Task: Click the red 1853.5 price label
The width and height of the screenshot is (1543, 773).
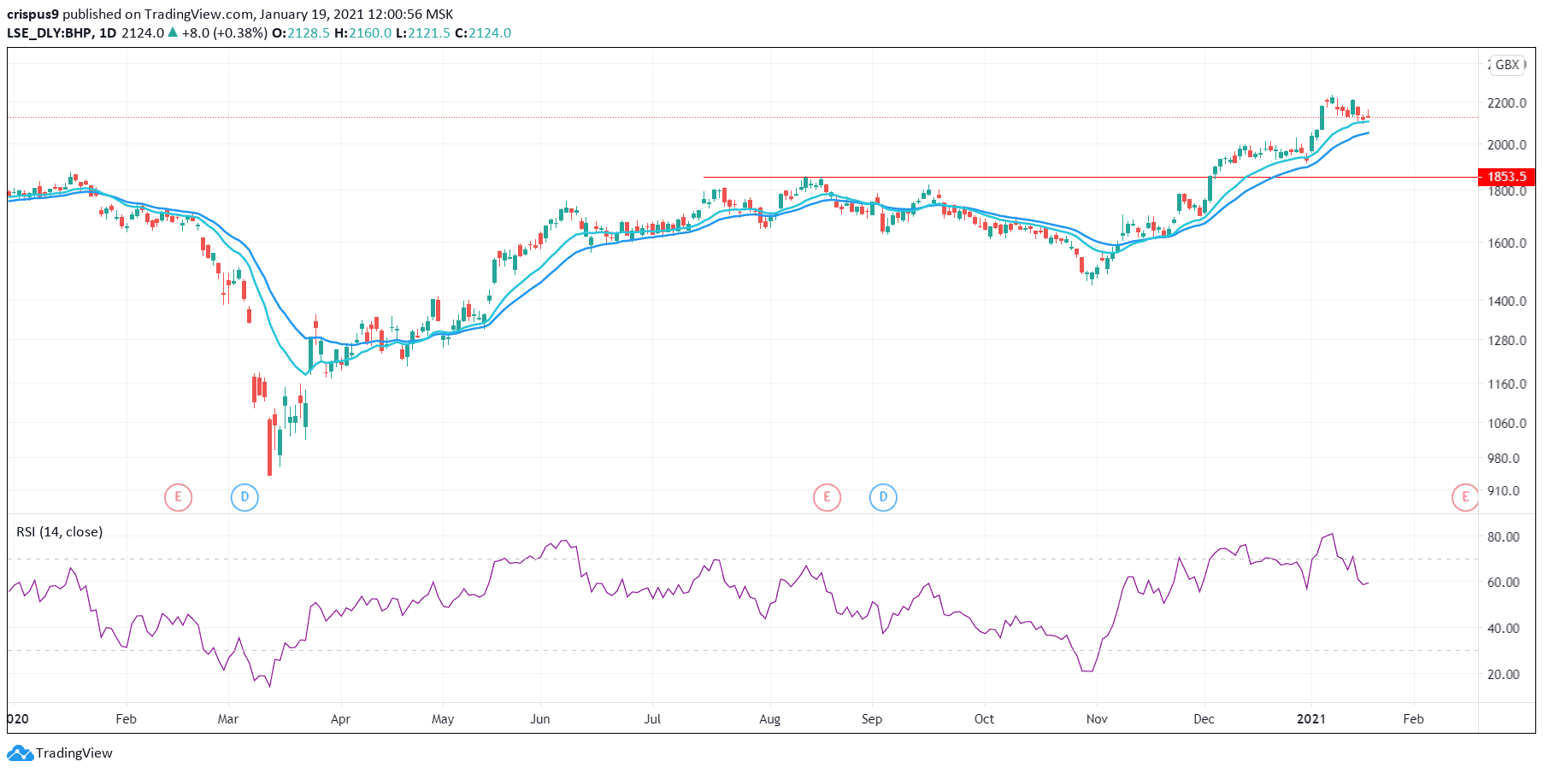Action: (1506, 177)
